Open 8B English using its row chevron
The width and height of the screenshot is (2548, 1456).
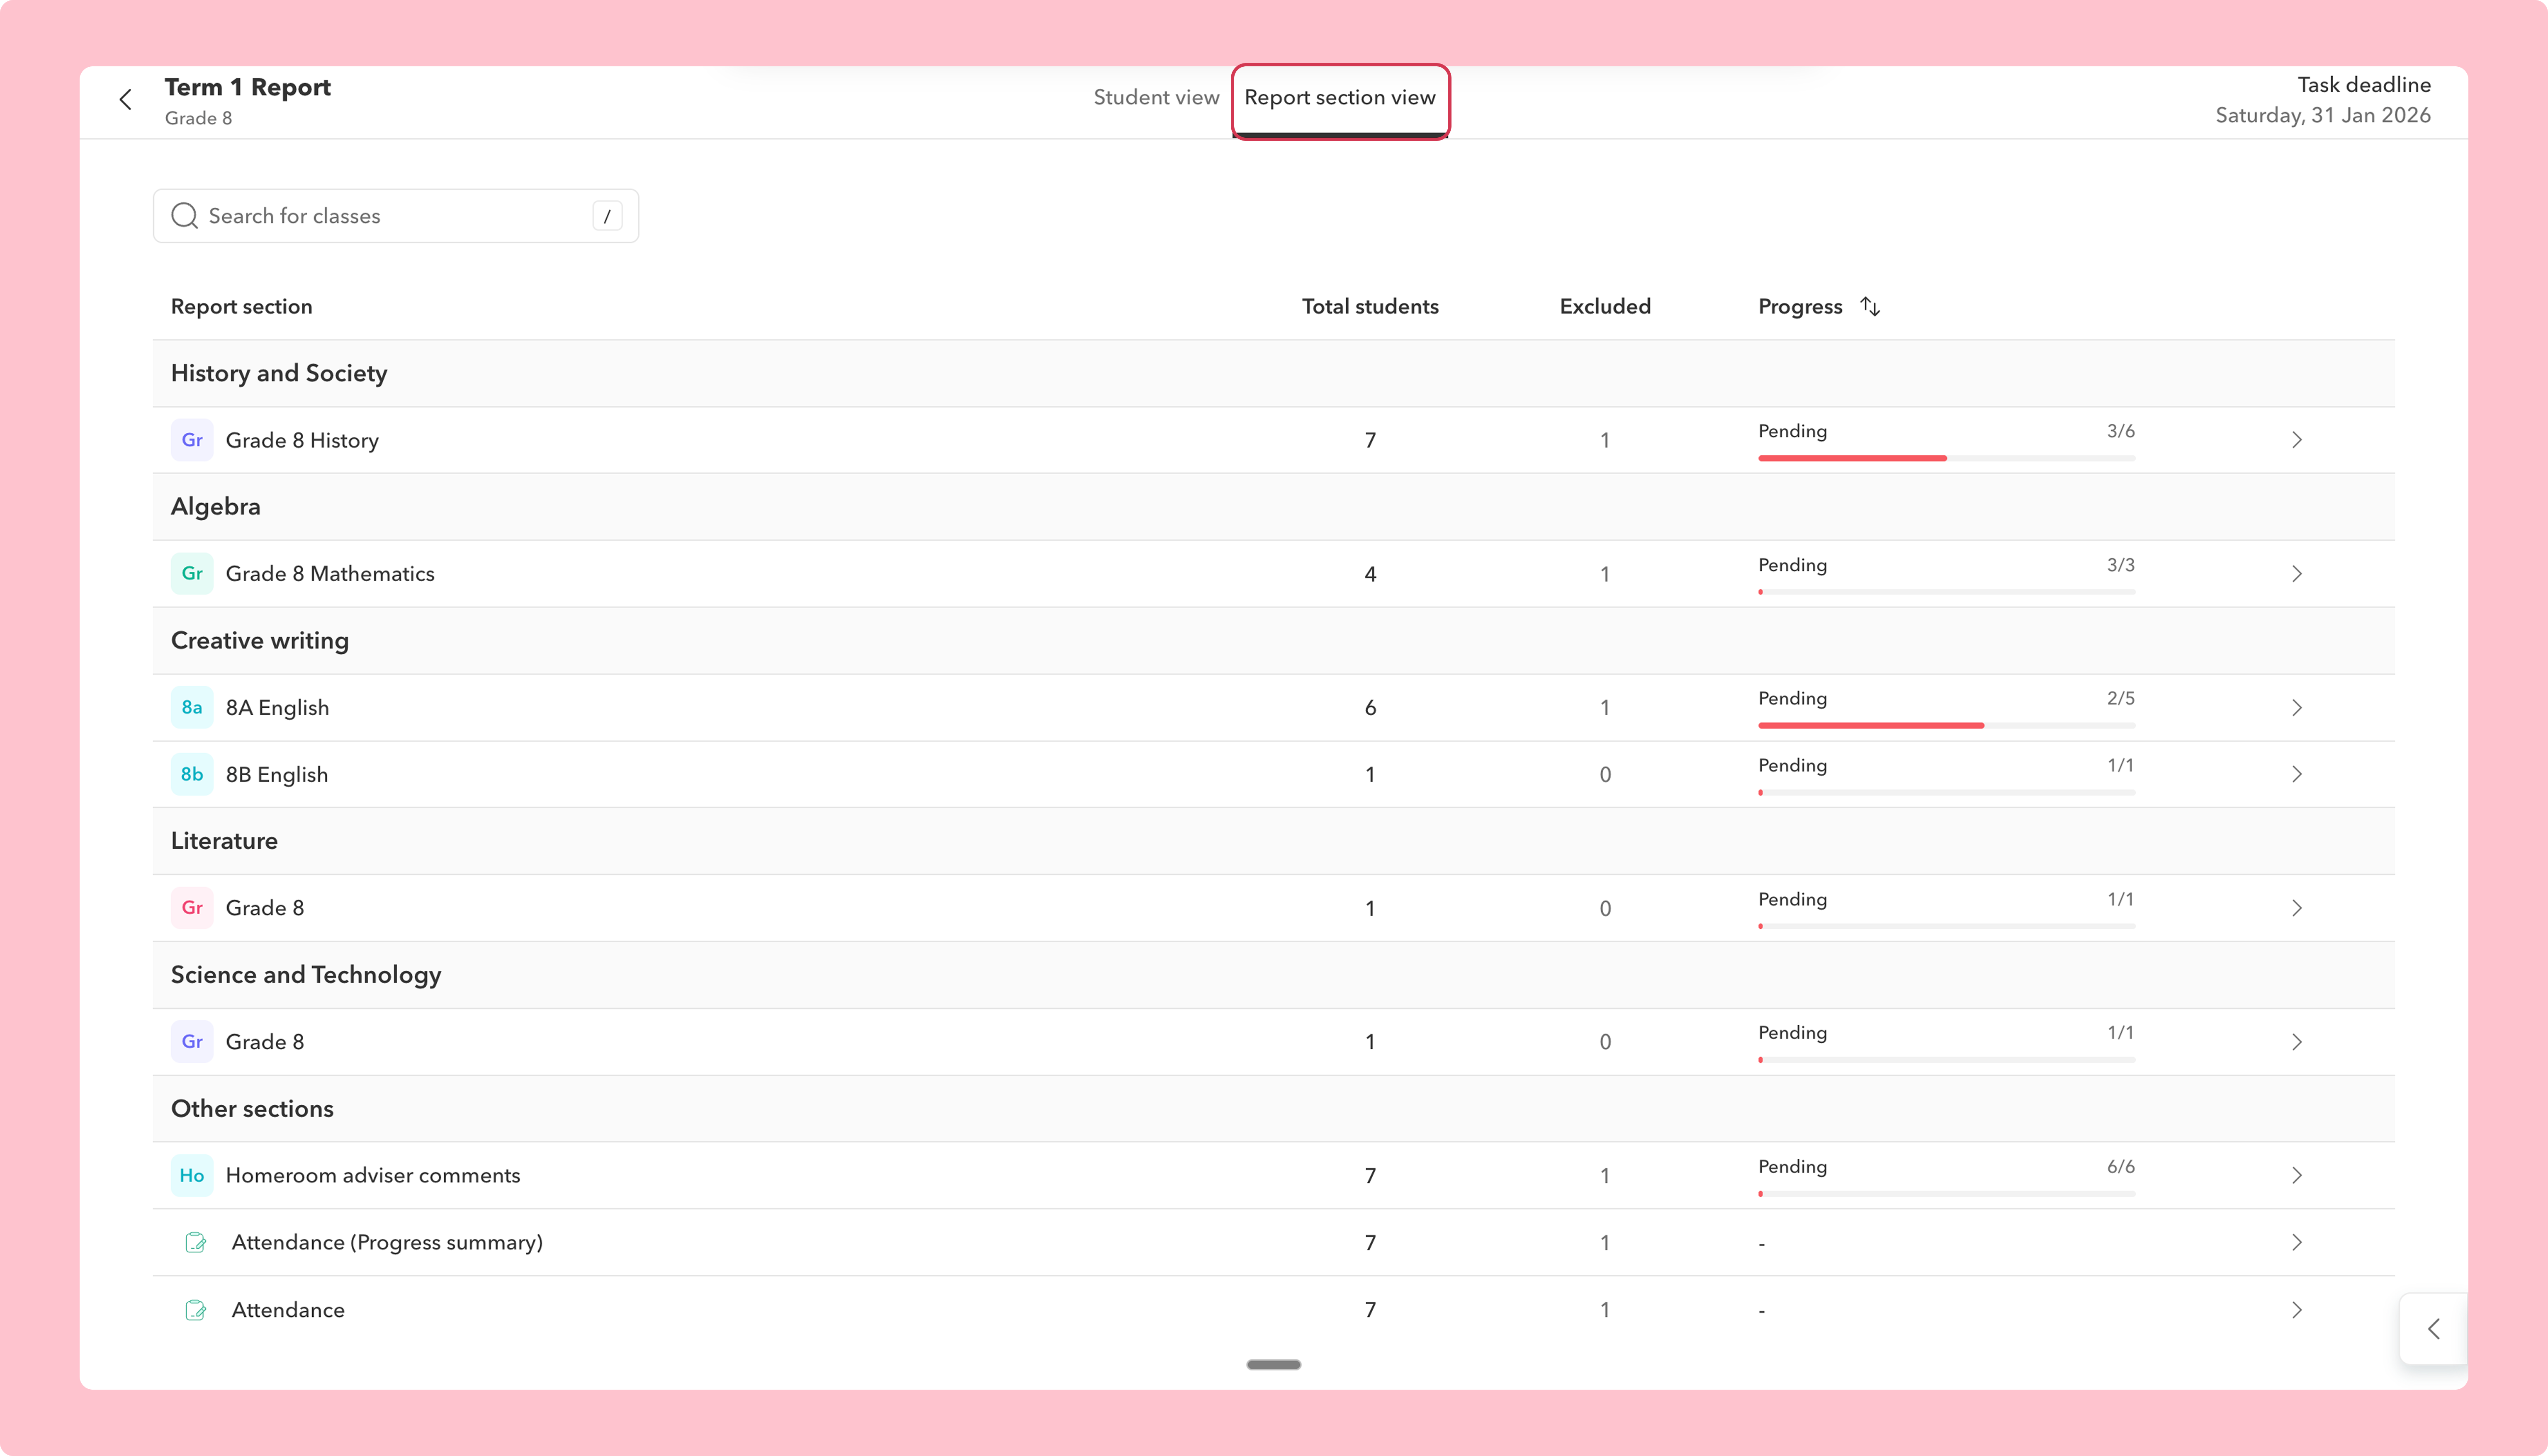pyautogui.click(x=2297, y=774)
